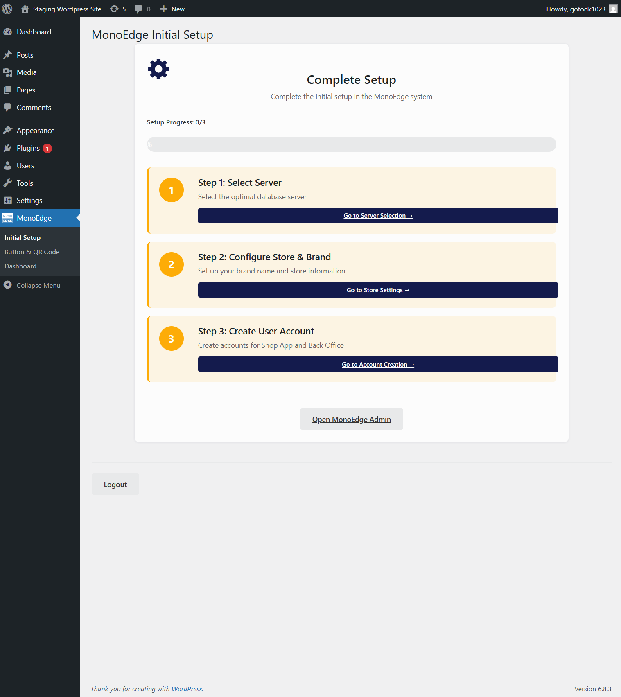Open the Howdy, gotodk1023 account menu
Screen dimensions: 621x697
click(x=581, y=9)
